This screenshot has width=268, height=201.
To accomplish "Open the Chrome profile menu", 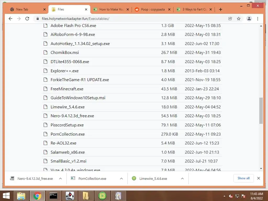I will 249,19.
